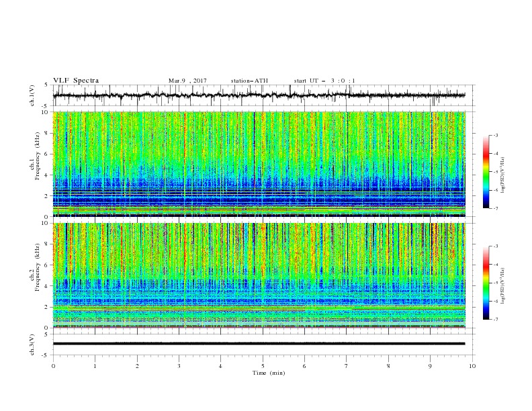Click the 'VLF Spectra' title text

[76, 81]
